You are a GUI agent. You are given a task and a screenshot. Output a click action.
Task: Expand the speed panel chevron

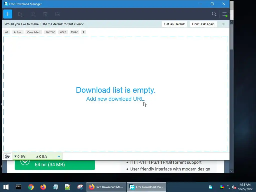pyautogui.click(x=59, y=156)
